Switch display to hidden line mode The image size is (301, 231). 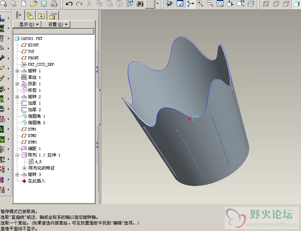click(x=276, y=4)
